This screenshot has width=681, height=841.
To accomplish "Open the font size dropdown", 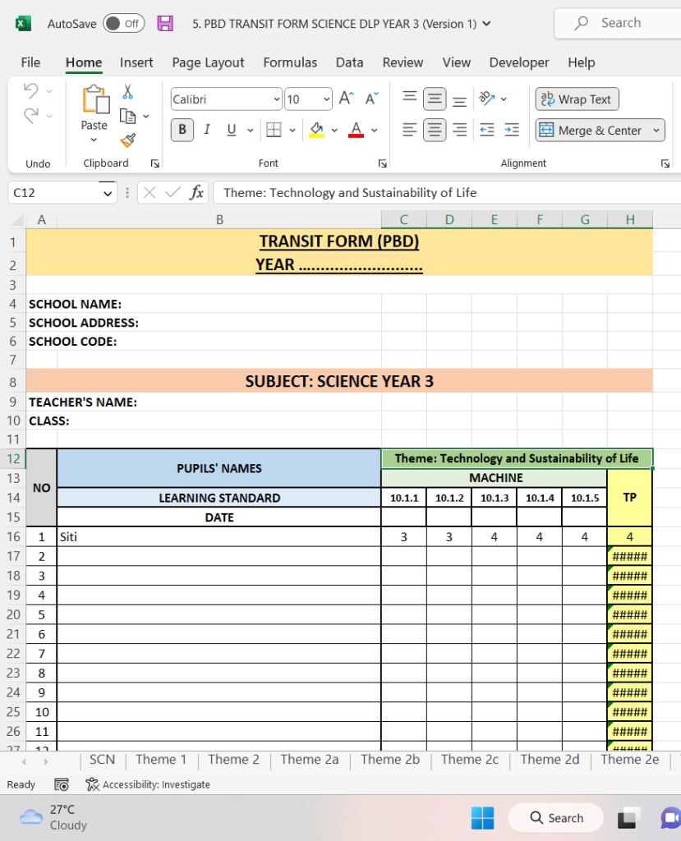I will click(x=325, y=99).
